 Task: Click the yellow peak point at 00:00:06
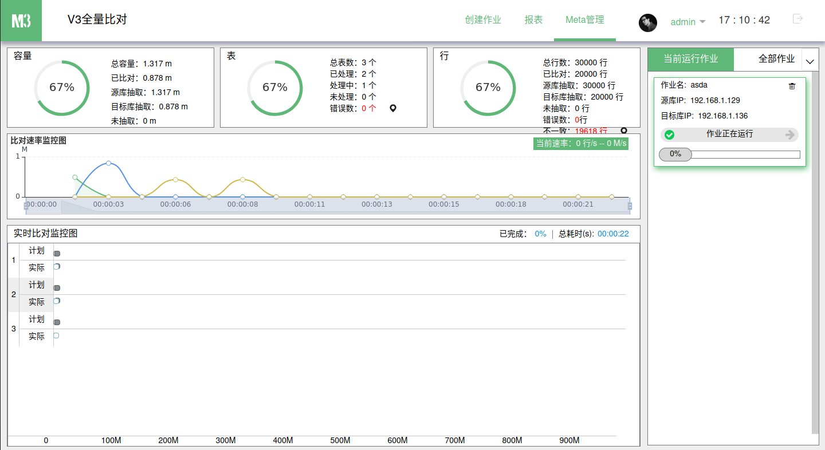pos(175,180)
